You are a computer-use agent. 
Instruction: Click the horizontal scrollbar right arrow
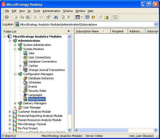[x=156, y=130]
